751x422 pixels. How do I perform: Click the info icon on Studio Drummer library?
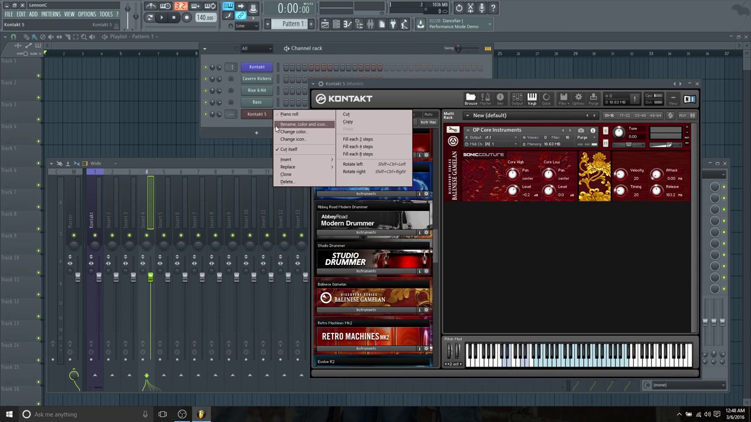(x=419, y=271)
